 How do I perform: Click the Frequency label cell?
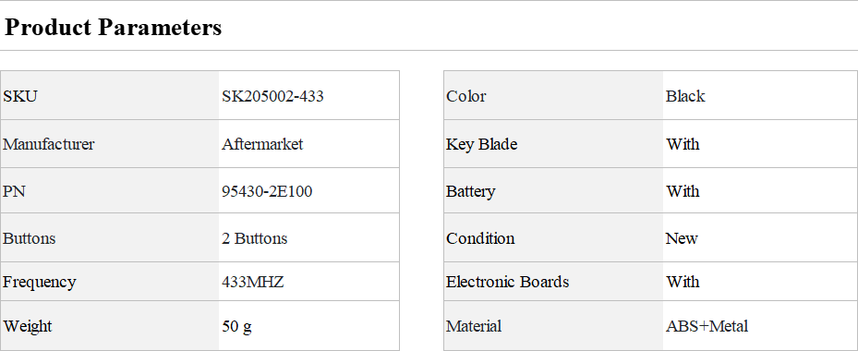[x=110, y=282]
